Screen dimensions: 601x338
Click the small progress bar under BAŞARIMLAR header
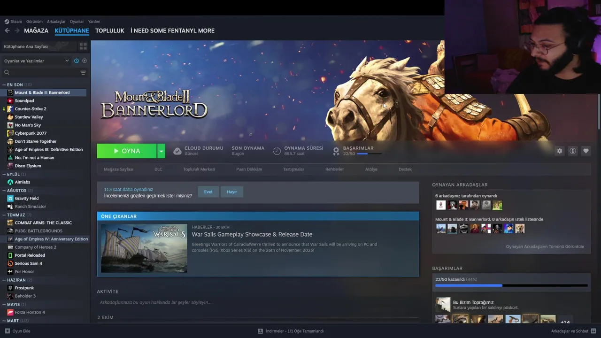click(x=369, y=154)
